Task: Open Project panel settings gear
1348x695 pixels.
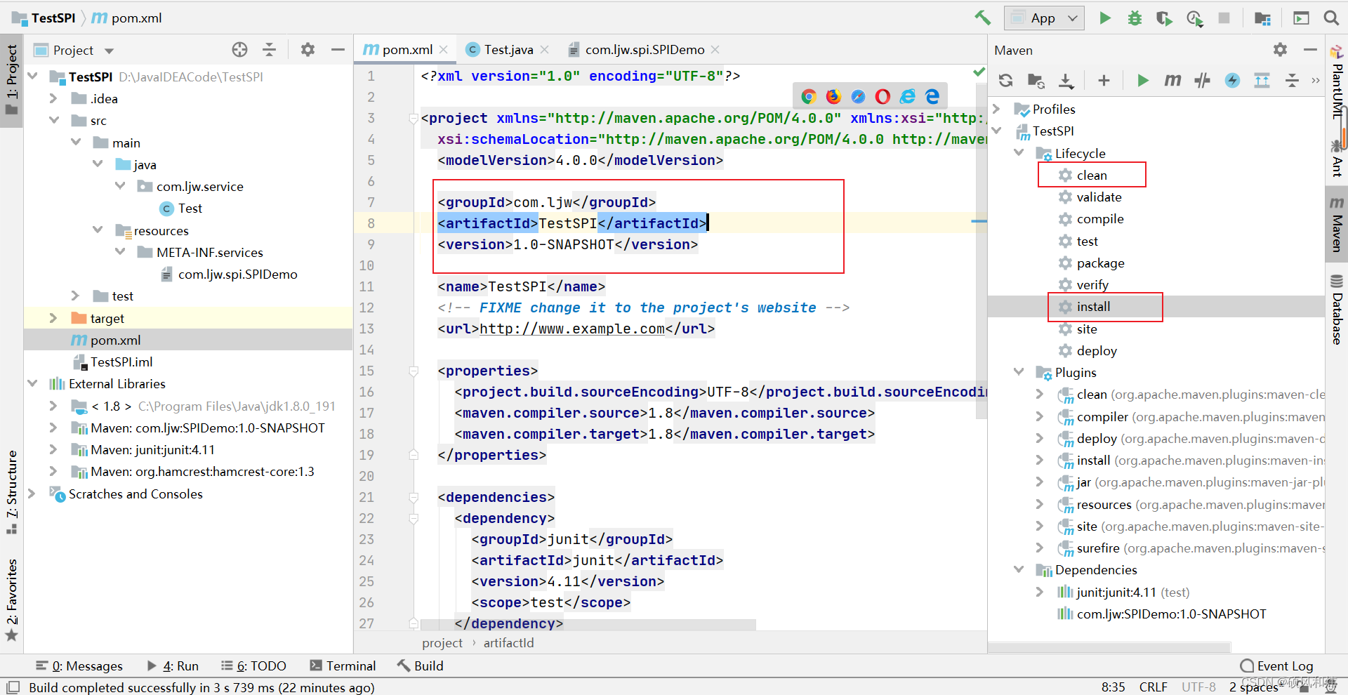Action: [x=308, y=50]
